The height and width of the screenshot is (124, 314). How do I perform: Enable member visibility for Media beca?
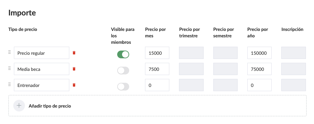coord(123,71)
